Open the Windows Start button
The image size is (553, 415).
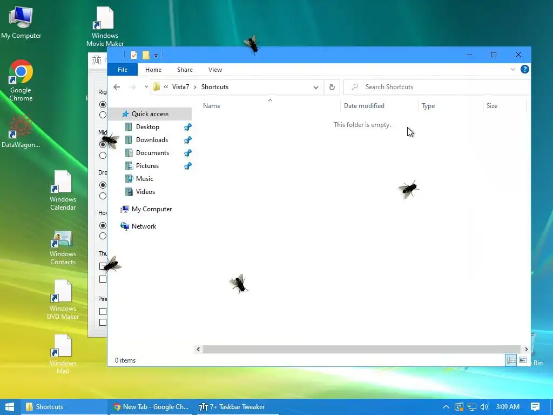click(10, 407)
